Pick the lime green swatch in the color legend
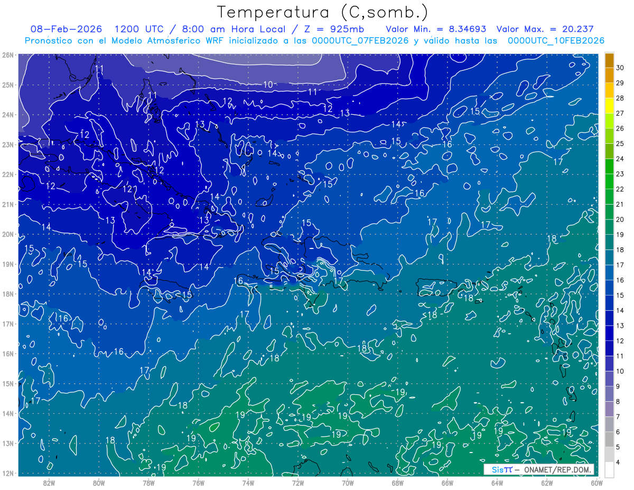The image size is (634, 490). click(609, 121)
